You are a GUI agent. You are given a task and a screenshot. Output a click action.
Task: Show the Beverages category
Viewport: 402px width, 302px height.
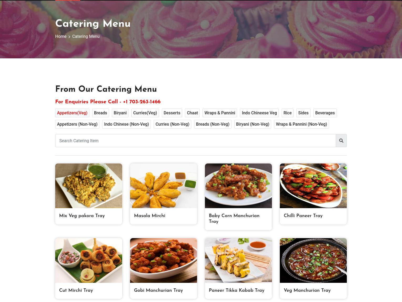tap(325, 113)
